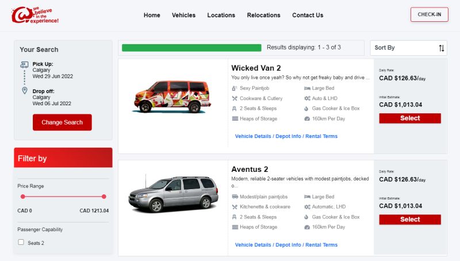The image size is (460, 261).
Task: Click Wicked Van 2 seats icon
Action: pos(235,109)
